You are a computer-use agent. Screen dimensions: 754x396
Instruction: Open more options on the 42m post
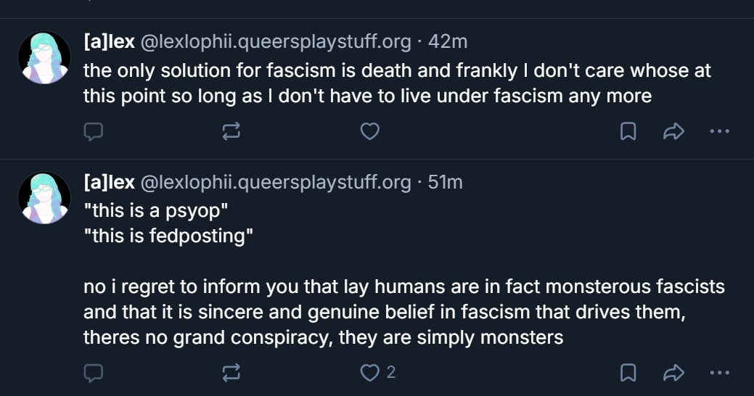719,131
